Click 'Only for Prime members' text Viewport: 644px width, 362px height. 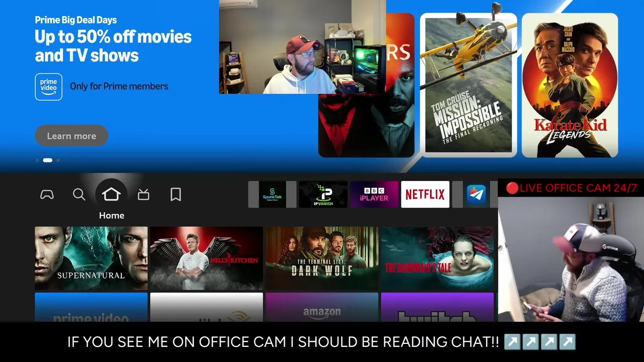(x=119, y=86)
